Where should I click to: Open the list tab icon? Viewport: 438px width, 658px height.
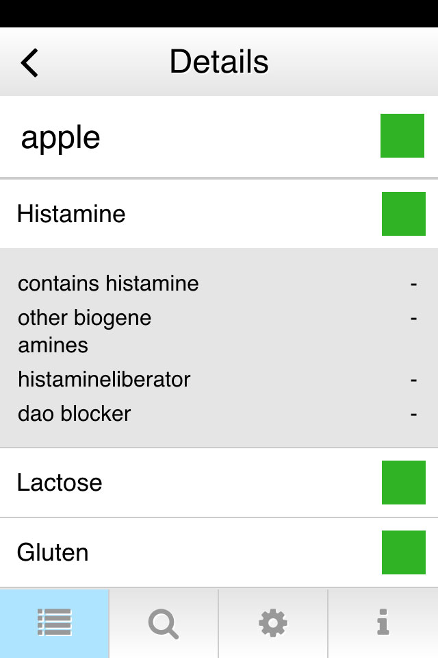tap(55, 622)
